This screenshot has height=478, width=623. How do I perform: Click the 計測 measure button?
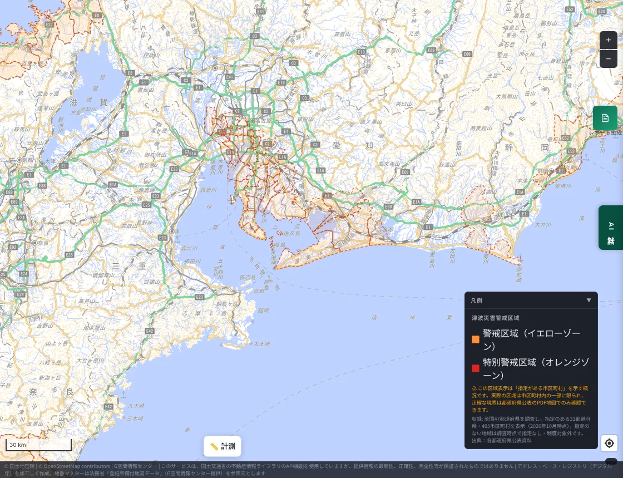pyautogui.click(x=222, y=446)
